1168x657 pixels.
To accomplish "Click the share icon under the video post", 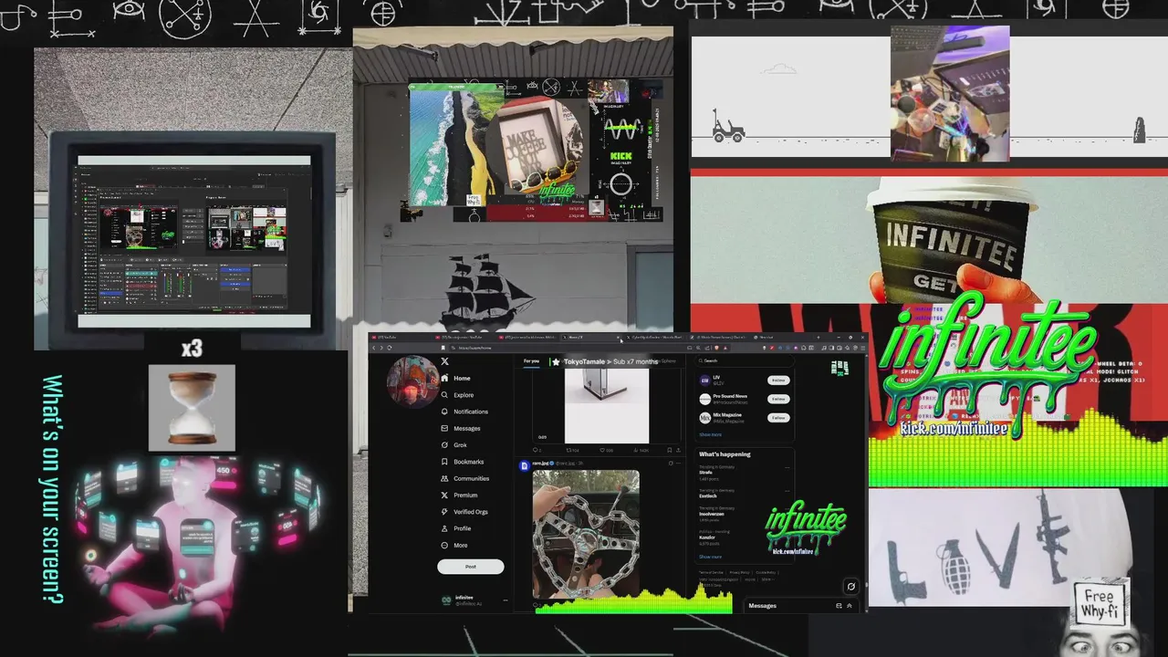I will pyautogui.click(x=678, y=450).
